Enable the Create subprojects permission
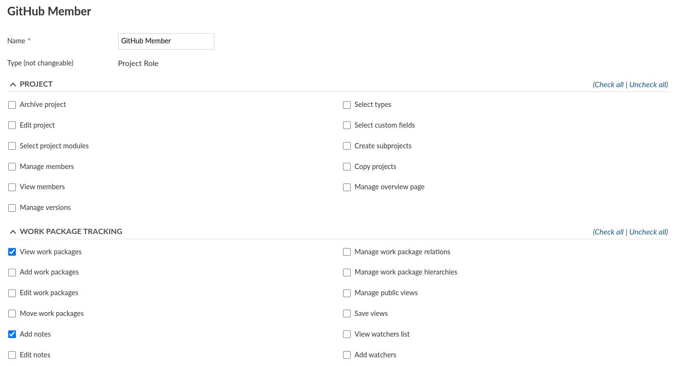The height and width of the screenshot is (366, 685). click(x=347, y=146)
